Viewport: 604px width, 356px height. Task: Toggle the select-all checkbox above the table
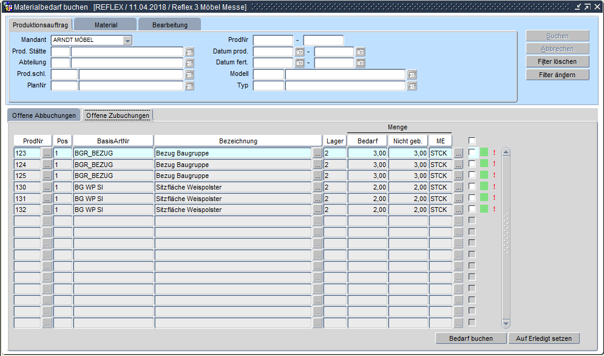(472, 141)
